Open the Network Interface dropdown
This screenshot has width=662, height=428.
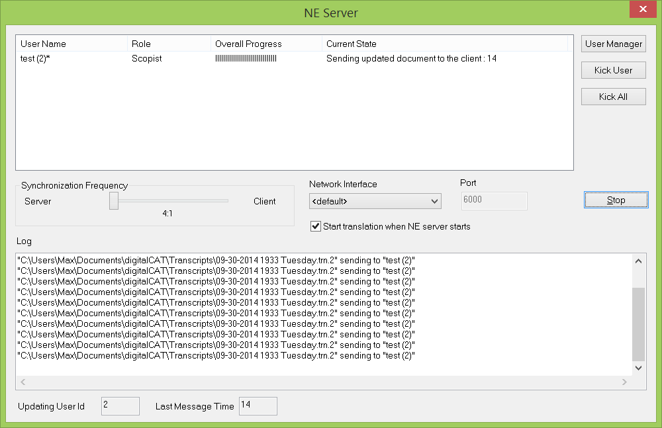tap(375, 201)
